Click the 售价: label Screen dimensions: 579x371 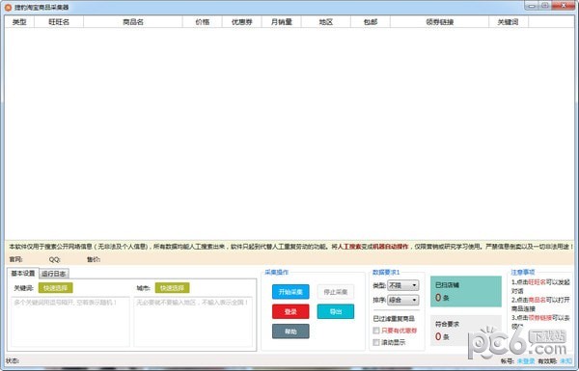[94, 259]
